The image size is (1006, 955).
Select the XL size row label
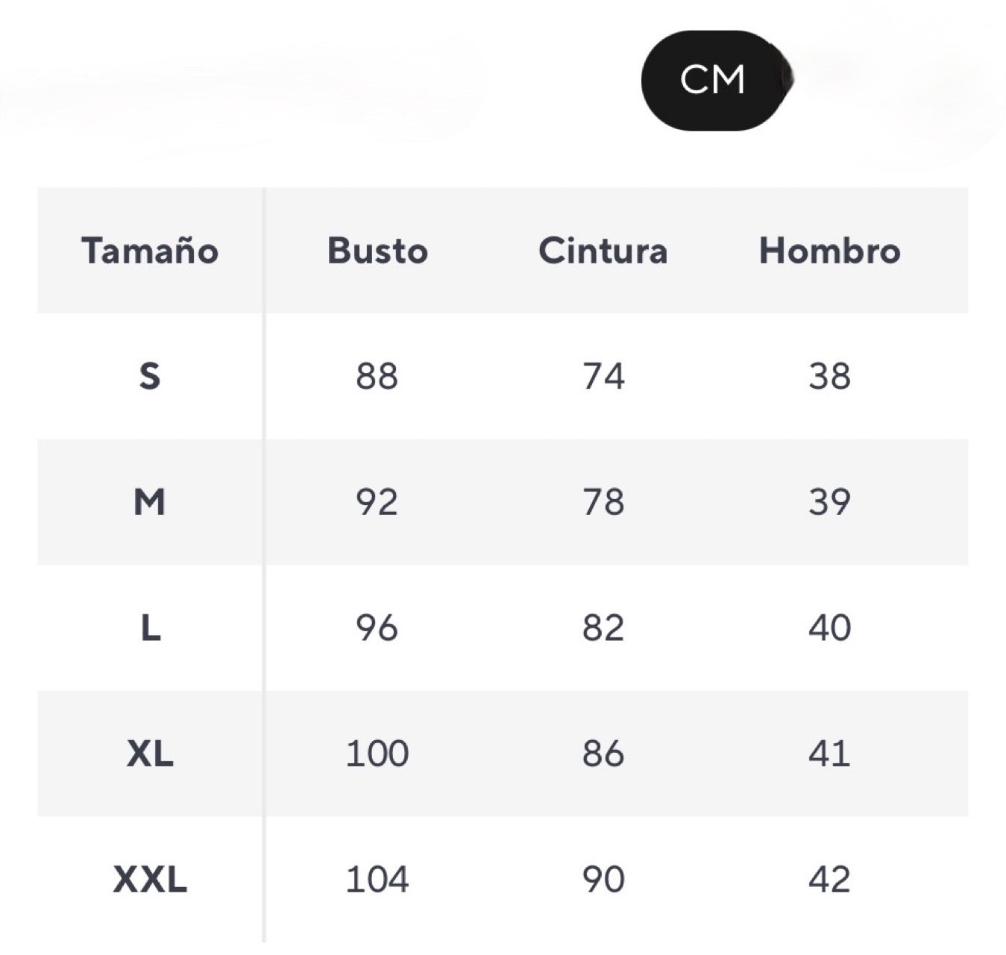150,754
